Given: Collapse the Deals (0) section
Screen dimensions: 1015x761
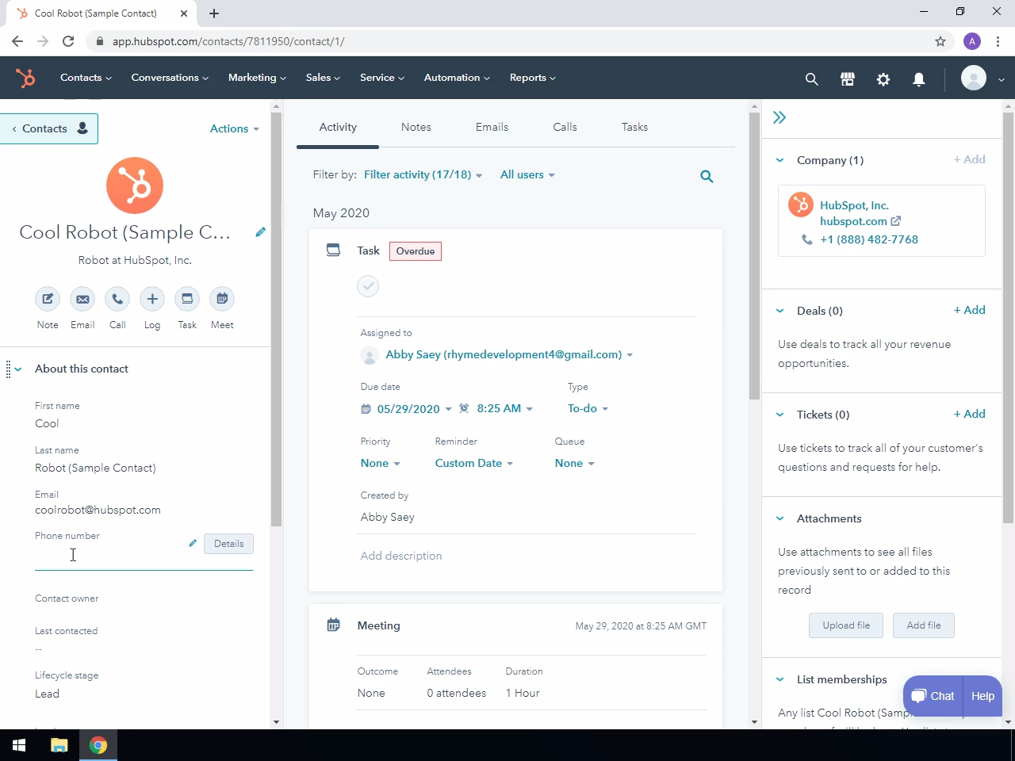Looking at the screenshot, I should tap(779, 311).
